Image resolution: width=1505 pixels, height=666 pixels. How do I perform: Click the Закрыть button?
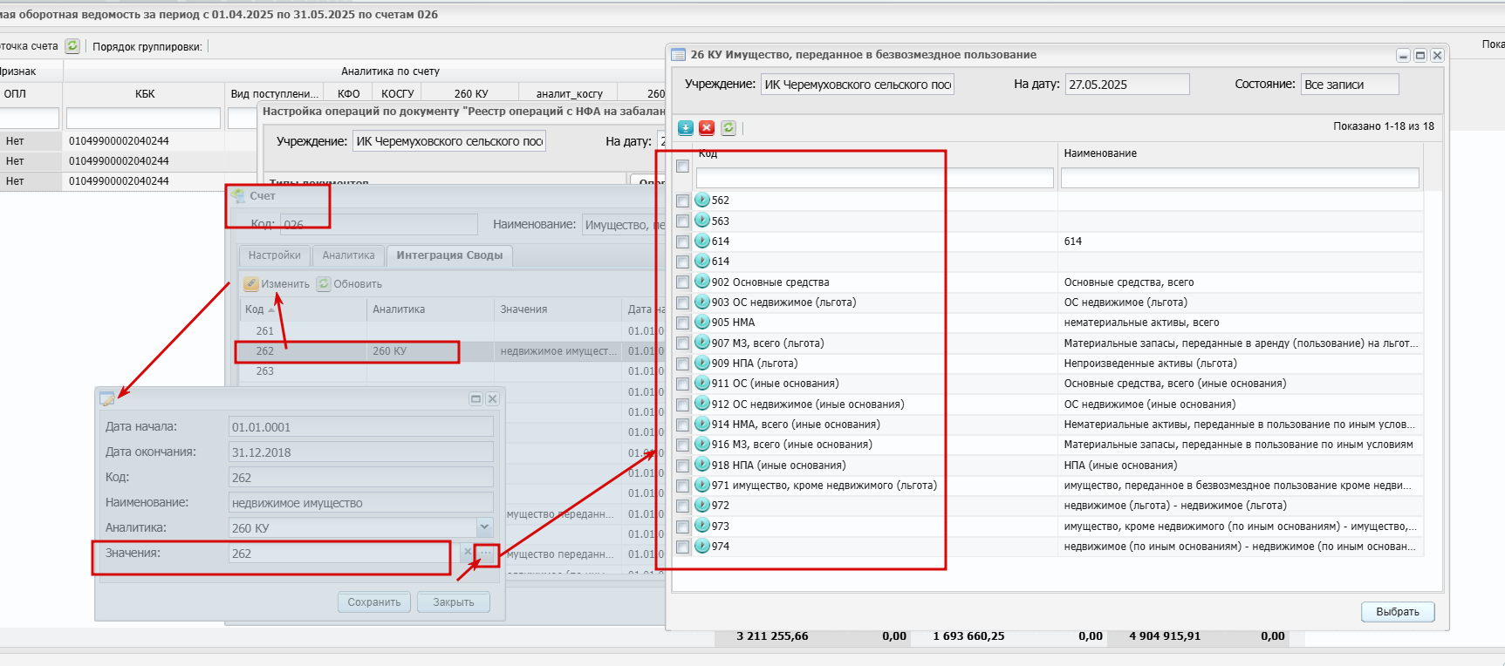pyautogui.click(x=454, y=602)
